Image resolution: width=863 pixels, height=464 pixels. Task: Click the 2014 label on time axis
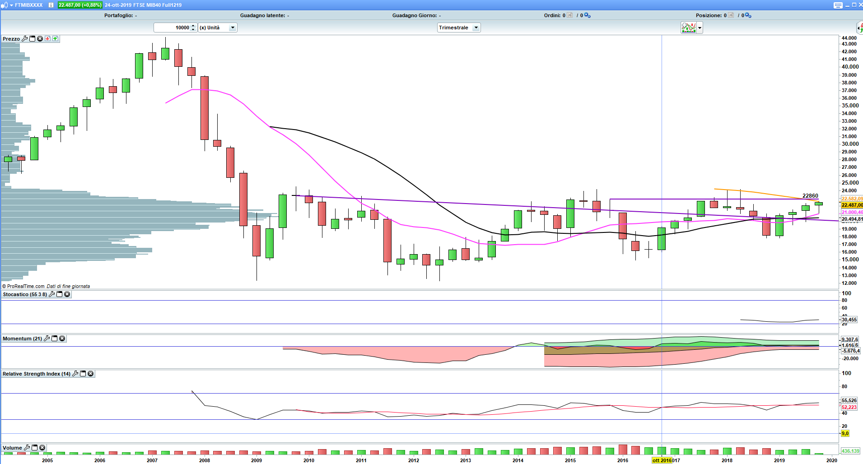click(518, 460)
